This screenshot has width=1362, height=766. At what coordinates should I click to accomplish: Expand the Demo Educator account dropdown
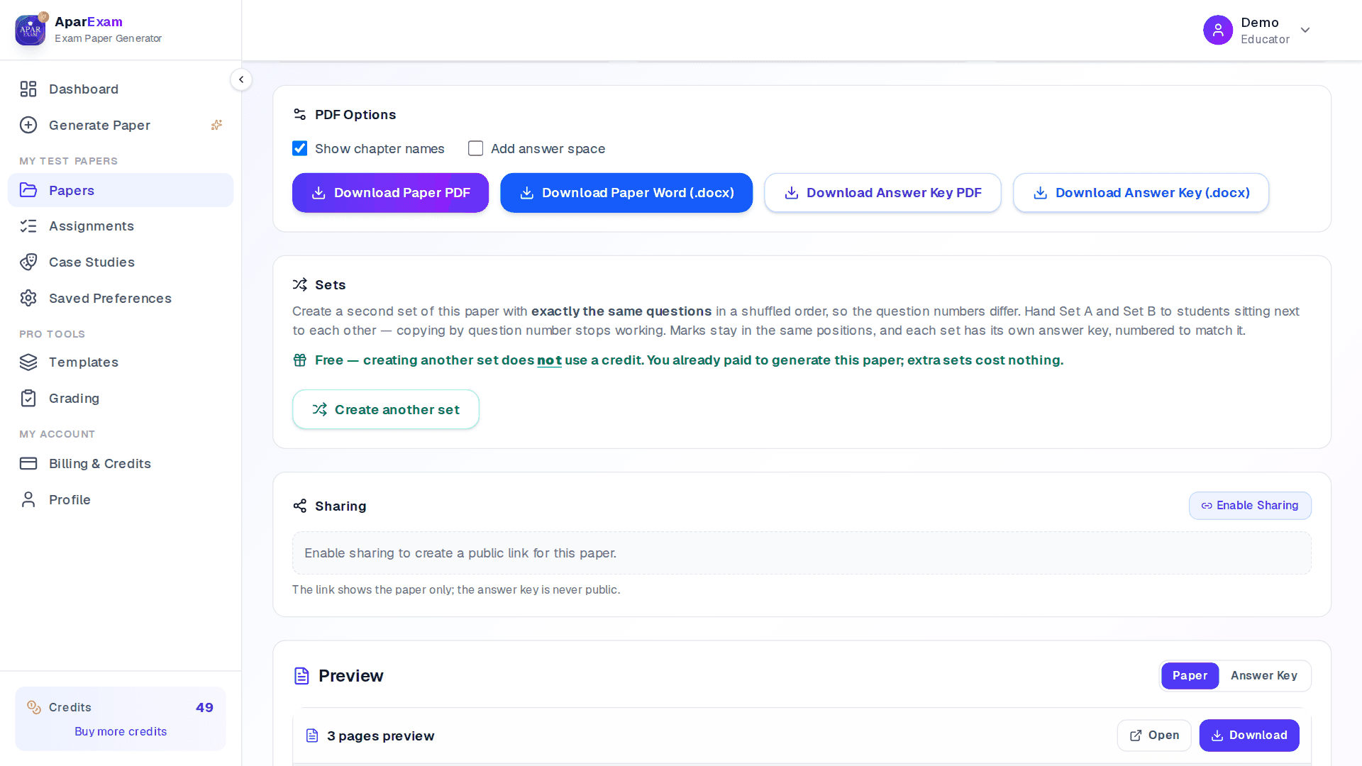point(1305,30)
